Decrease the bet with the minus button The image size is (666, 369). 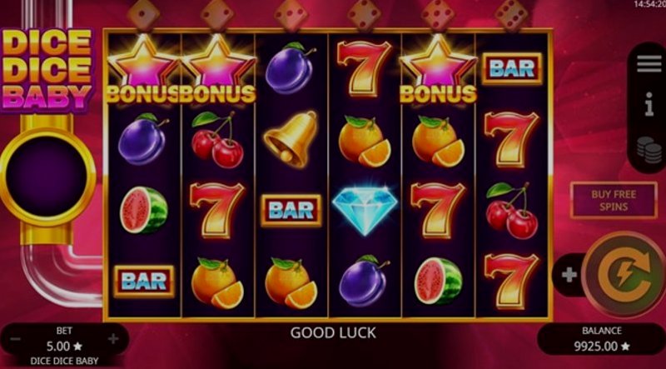15,339
